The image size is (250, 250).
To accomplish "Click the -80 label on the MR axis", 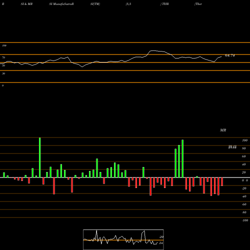I will 244,212.
